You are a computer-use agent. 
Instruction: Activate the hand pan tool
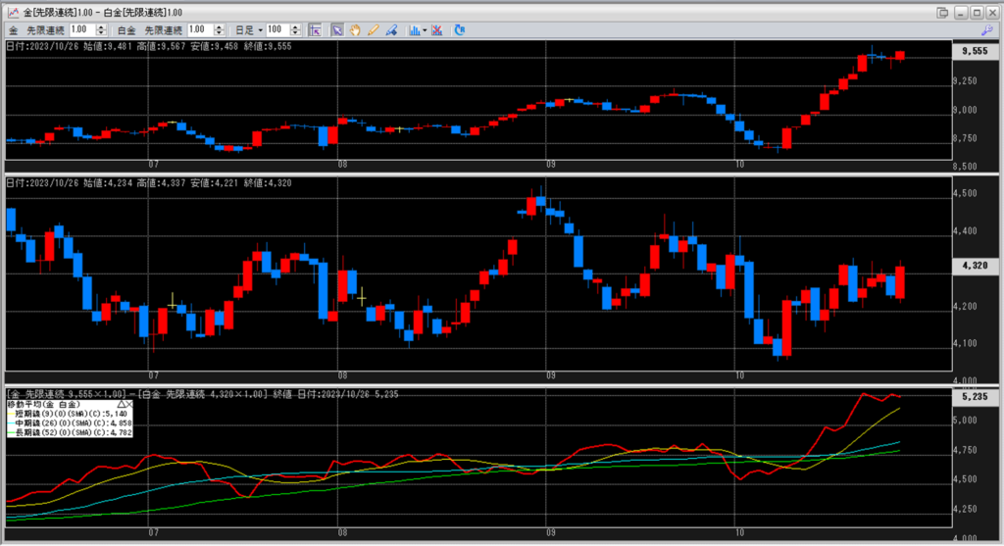(x=355, y=30)
